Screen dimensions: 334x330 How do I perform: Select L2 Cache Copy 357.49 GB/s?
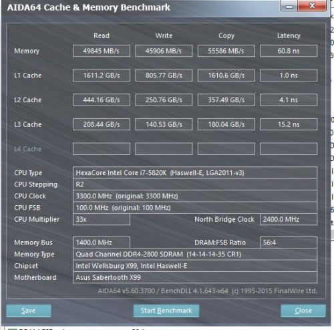tap(226, 100)
